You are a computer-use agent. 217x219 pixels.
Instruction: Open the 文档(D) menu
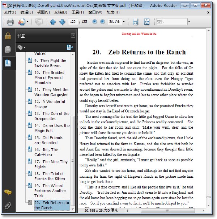coord(61,12)
